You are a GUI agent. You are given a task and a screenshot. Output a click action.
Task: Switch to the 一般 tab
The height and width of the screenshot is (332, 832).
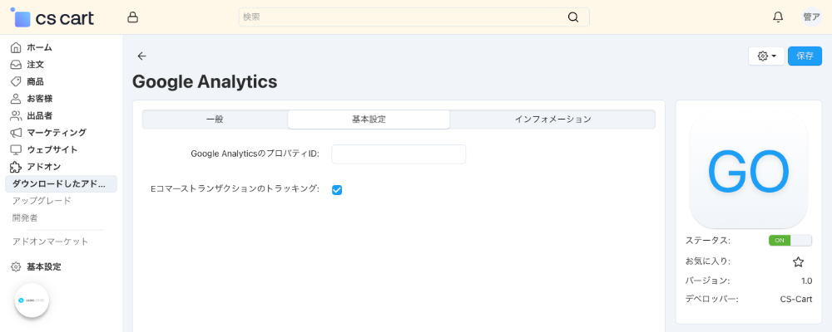[x=215, y=120]
